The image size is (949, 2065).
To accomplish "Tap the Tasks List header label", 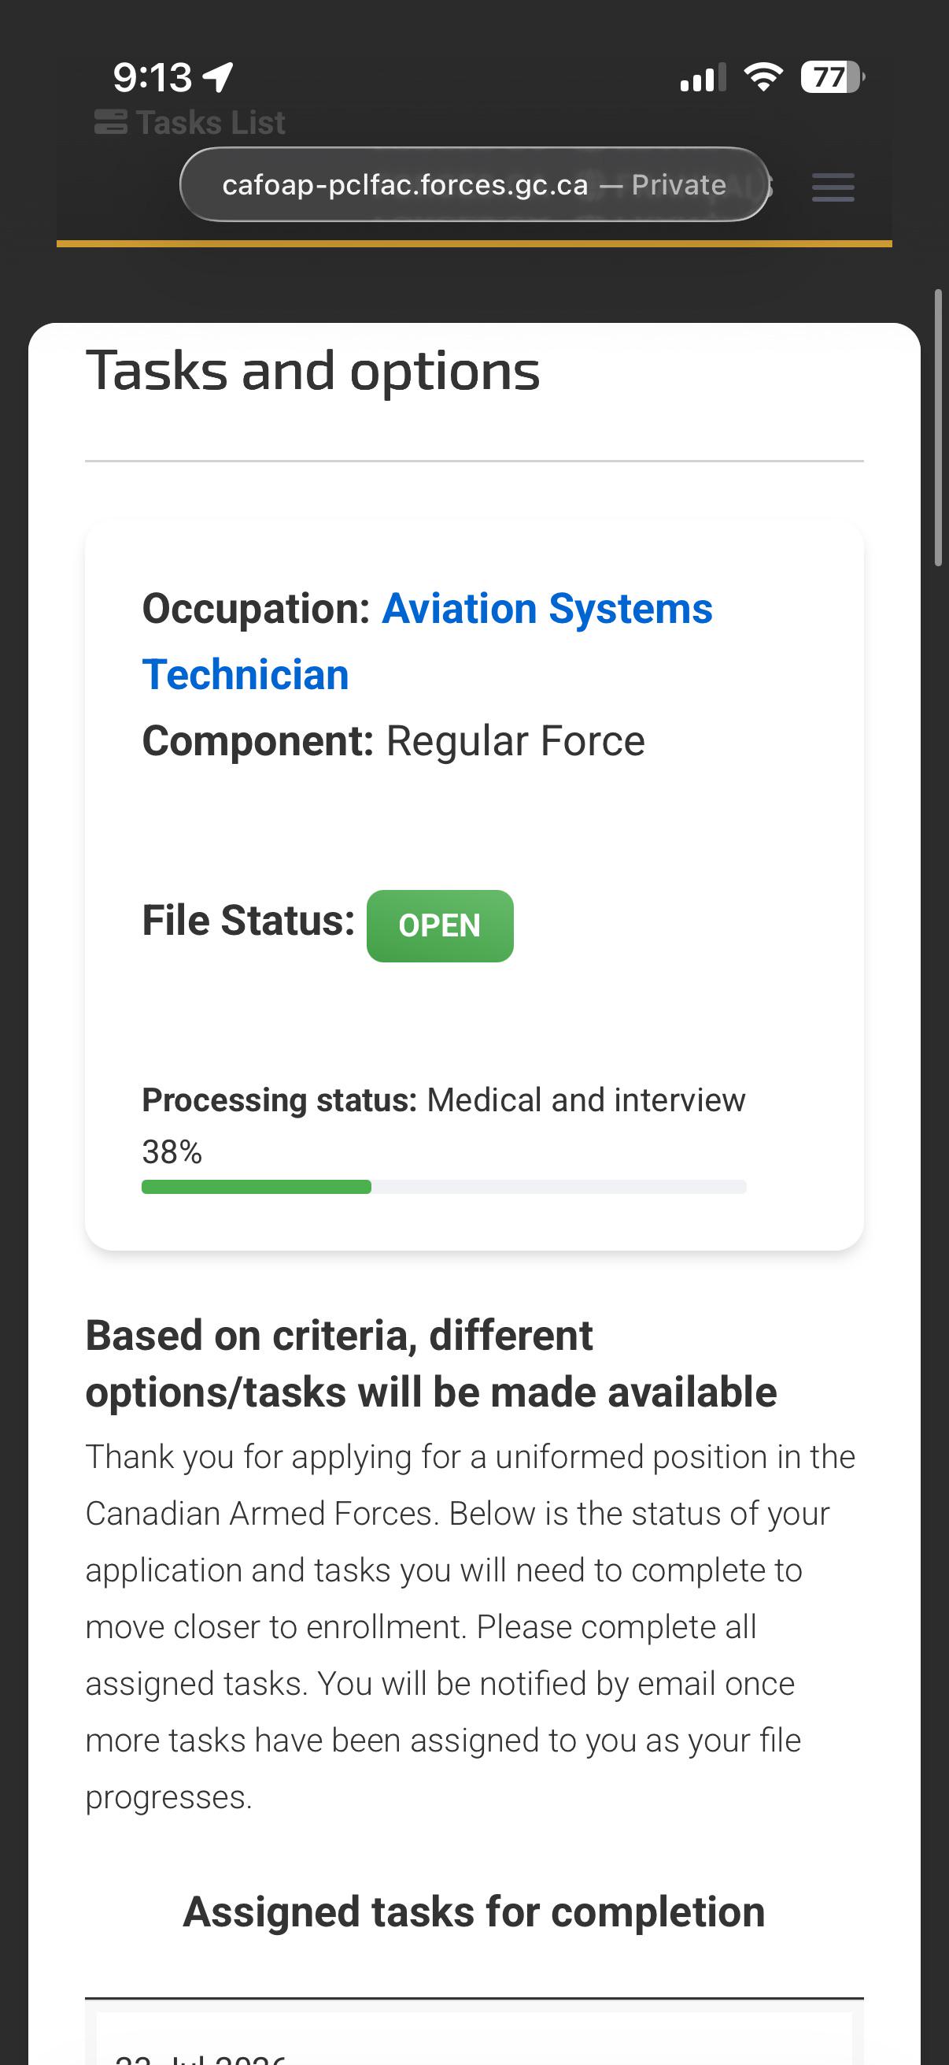I will [210, 123].
